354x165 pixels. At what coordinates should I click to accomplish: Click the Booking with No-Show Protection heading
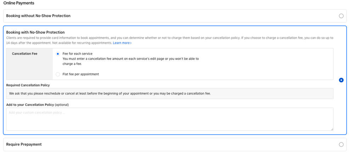coord(35,32)
